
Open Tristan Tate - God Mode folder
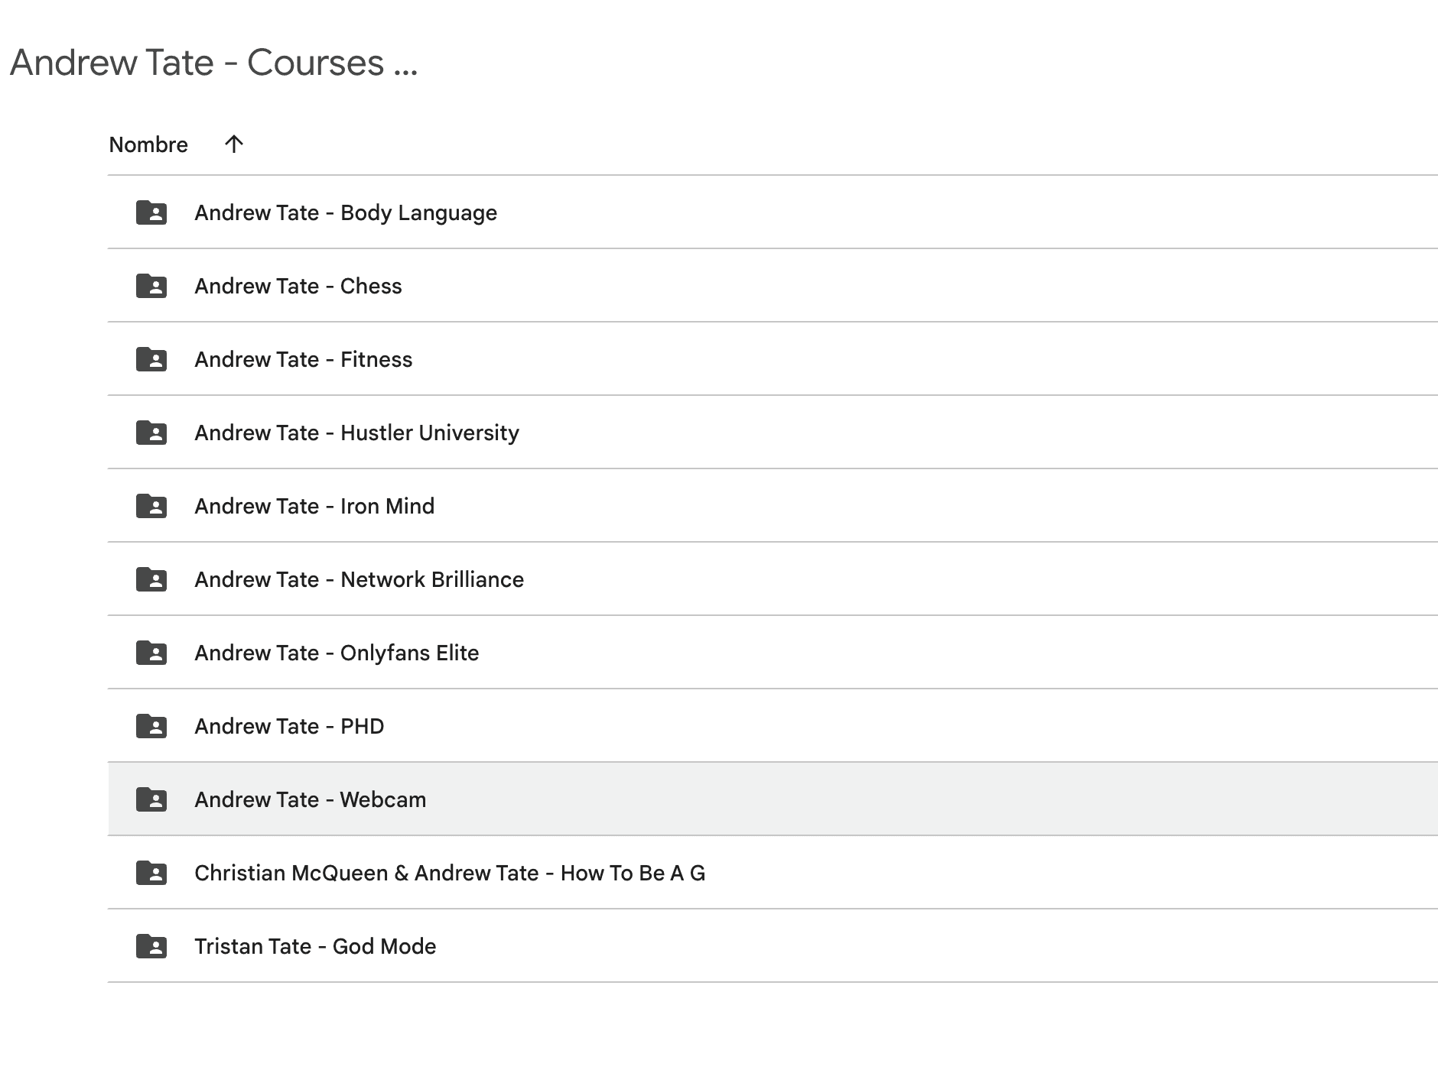(x=315, y=946)
